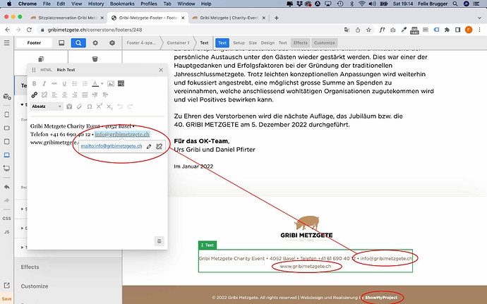Align text right
Screen dimensions: 487x304
[75, 95]
